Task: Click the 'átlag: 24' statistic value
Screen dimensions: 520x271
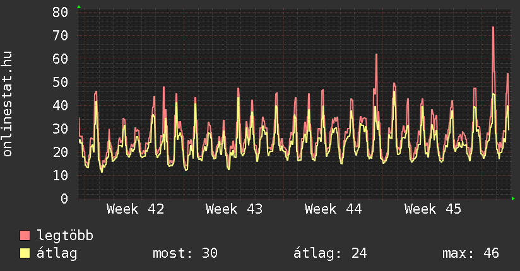Action: click(x=330, y=253)
